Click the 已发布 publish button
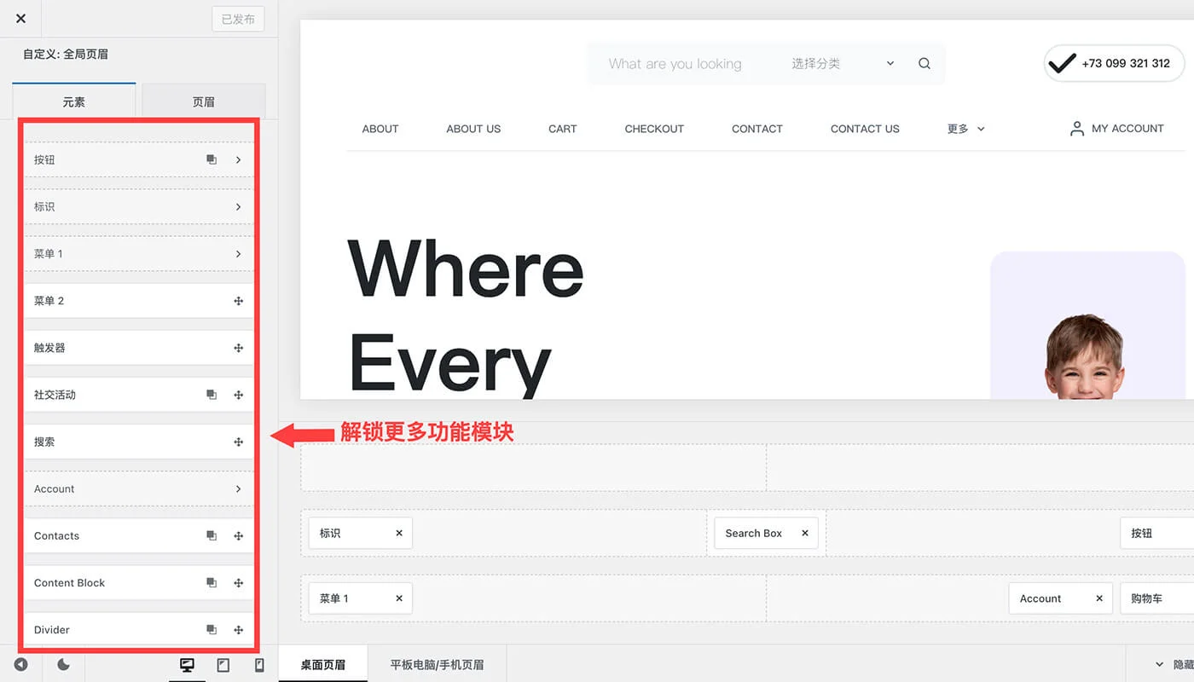1194x682 pixels. pos(238,19)
